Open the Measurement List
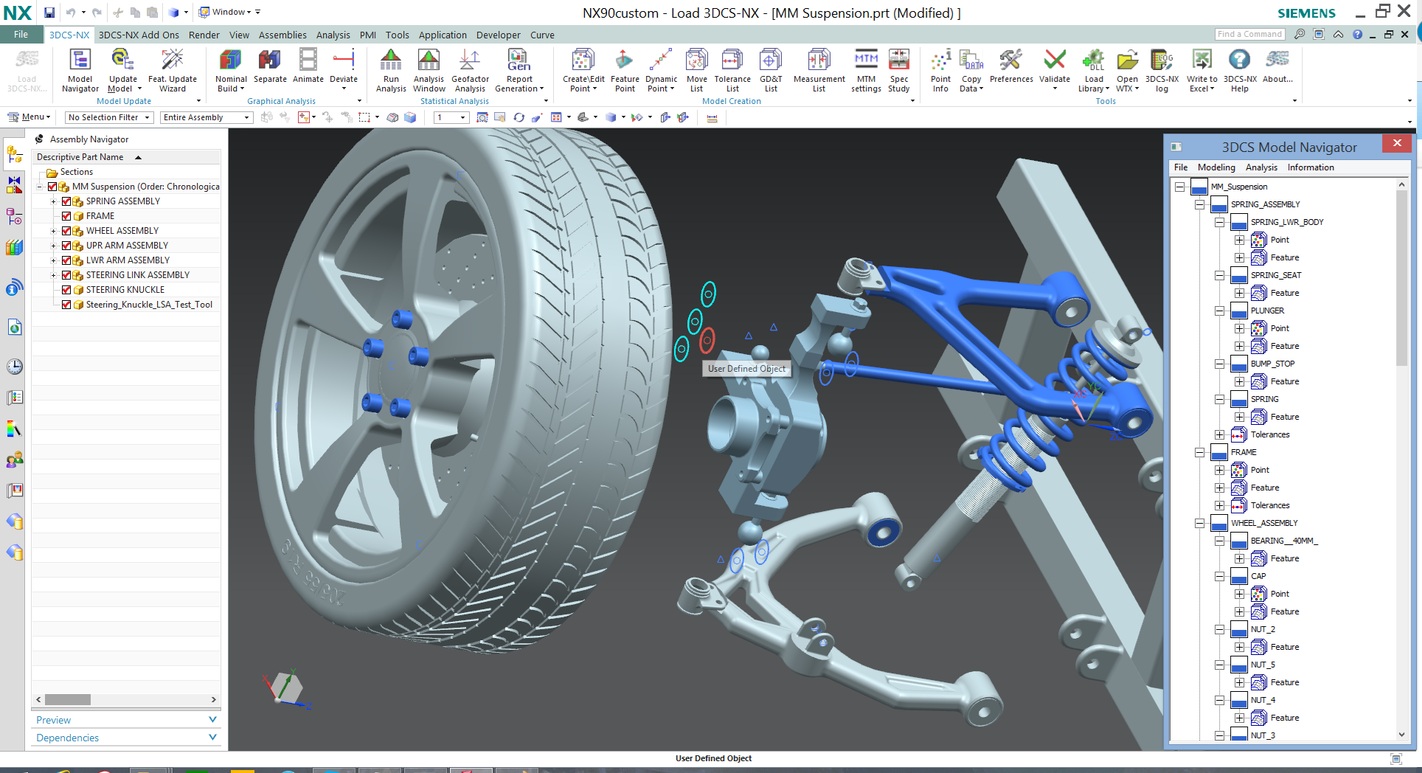1422x773 pixels. click(x=818, y=70)
